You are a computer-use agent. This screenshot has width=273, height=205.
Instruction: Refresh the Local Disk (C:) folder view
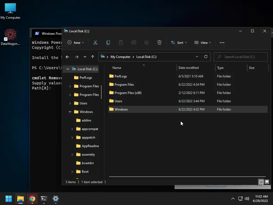click(x=206, y=57)
